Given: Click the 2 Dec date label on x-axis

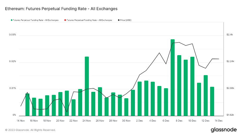Looking at the screenshot, I should [x=139, y=121].
